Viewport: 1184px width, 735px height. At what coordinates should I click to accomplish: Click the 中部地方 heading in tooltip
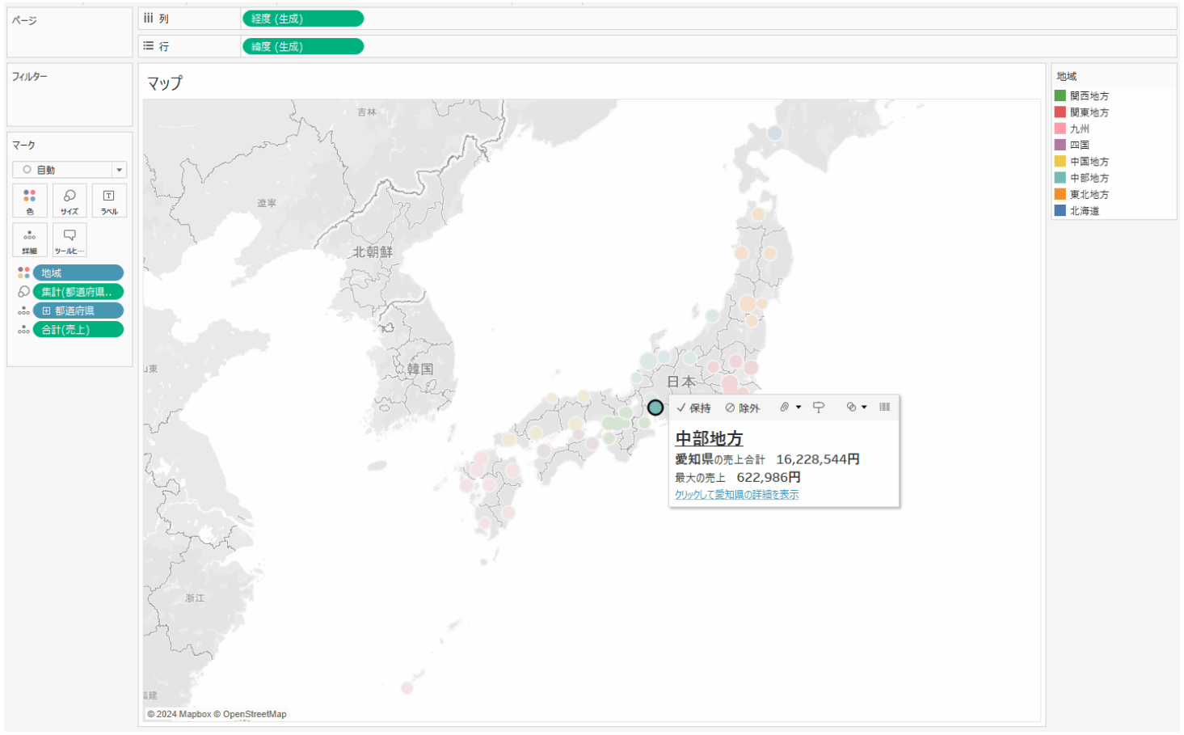(x=709, y=438)
